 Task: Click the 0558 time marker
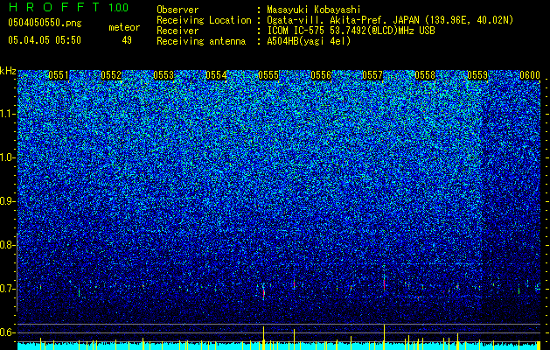tap(425, 75)
